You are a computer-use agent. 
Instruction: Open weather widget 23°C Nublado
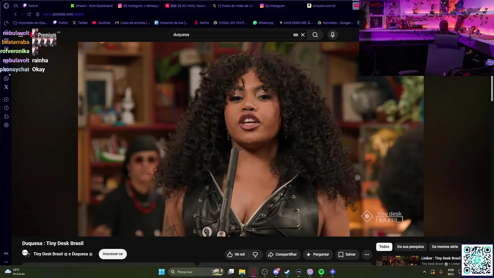tap(15, 272)
